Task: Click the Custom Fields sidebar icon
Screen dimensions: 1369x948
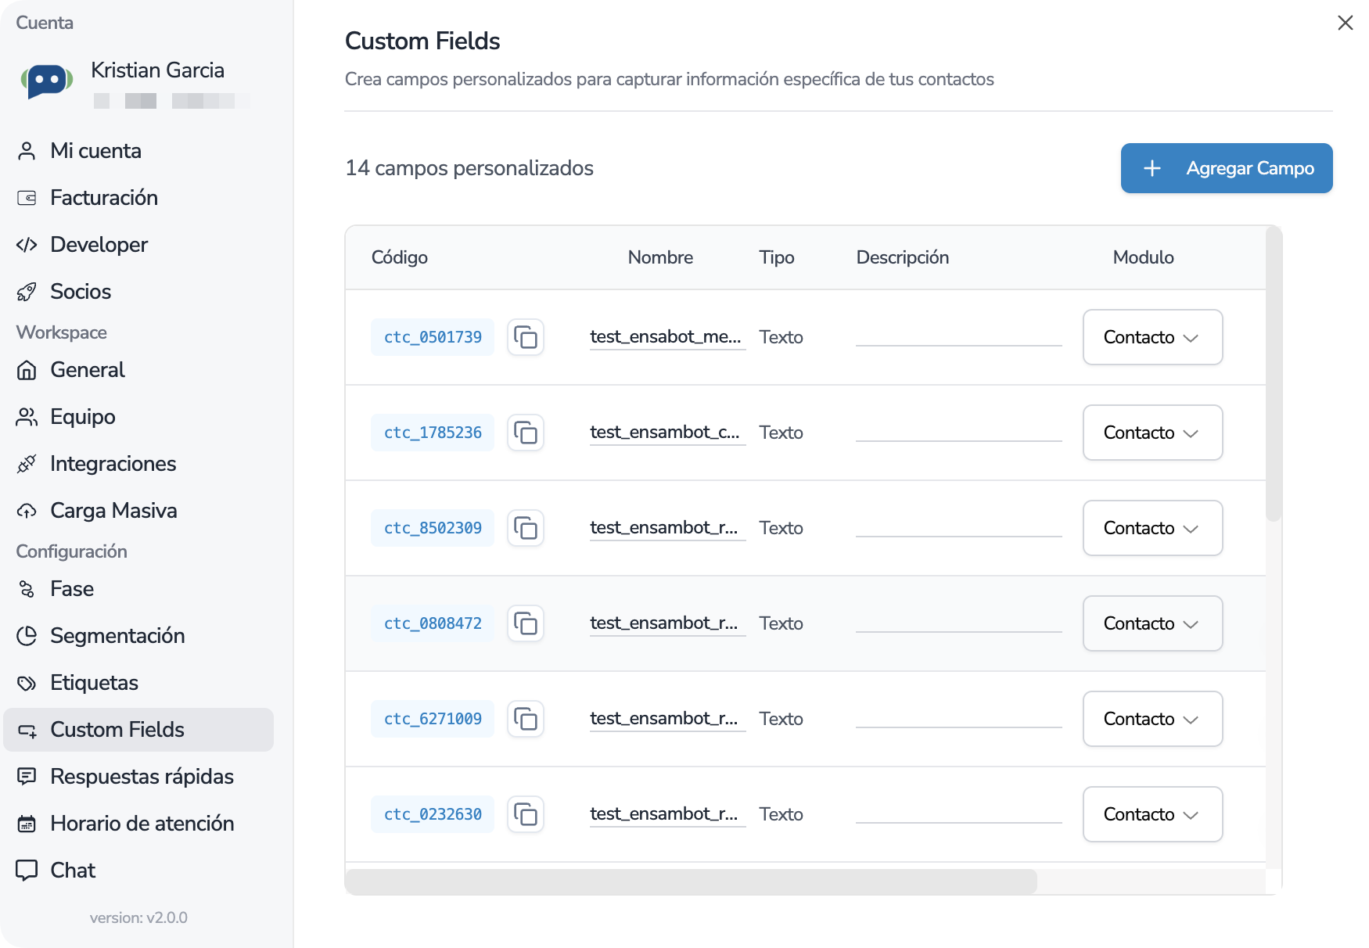Action: pyautogui.click(x=27, y=731)
